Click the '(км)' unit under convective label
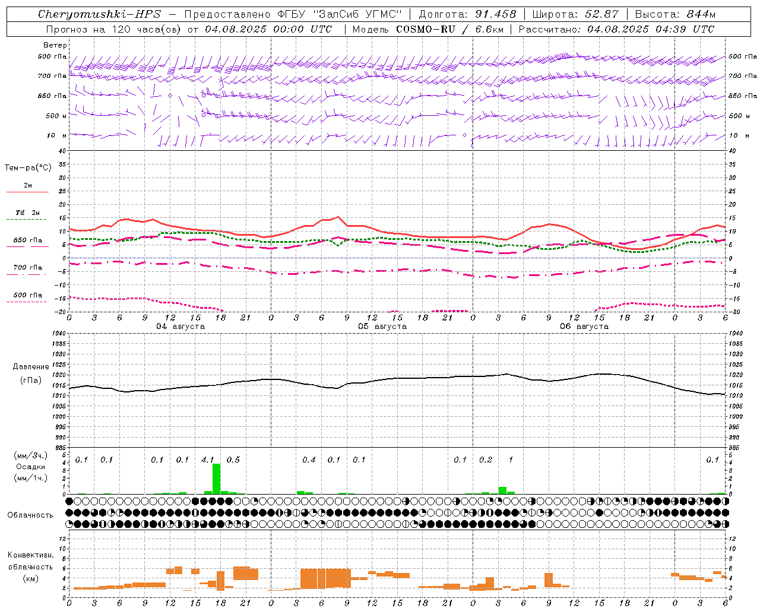The width and height of the screenshot is (760, 608). [30, 578]
